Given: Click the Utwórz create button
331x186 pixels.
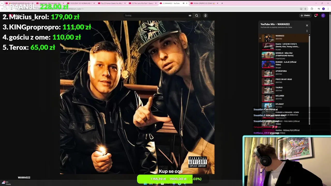Looking at the screenshot, I should (x=305, y=16).
